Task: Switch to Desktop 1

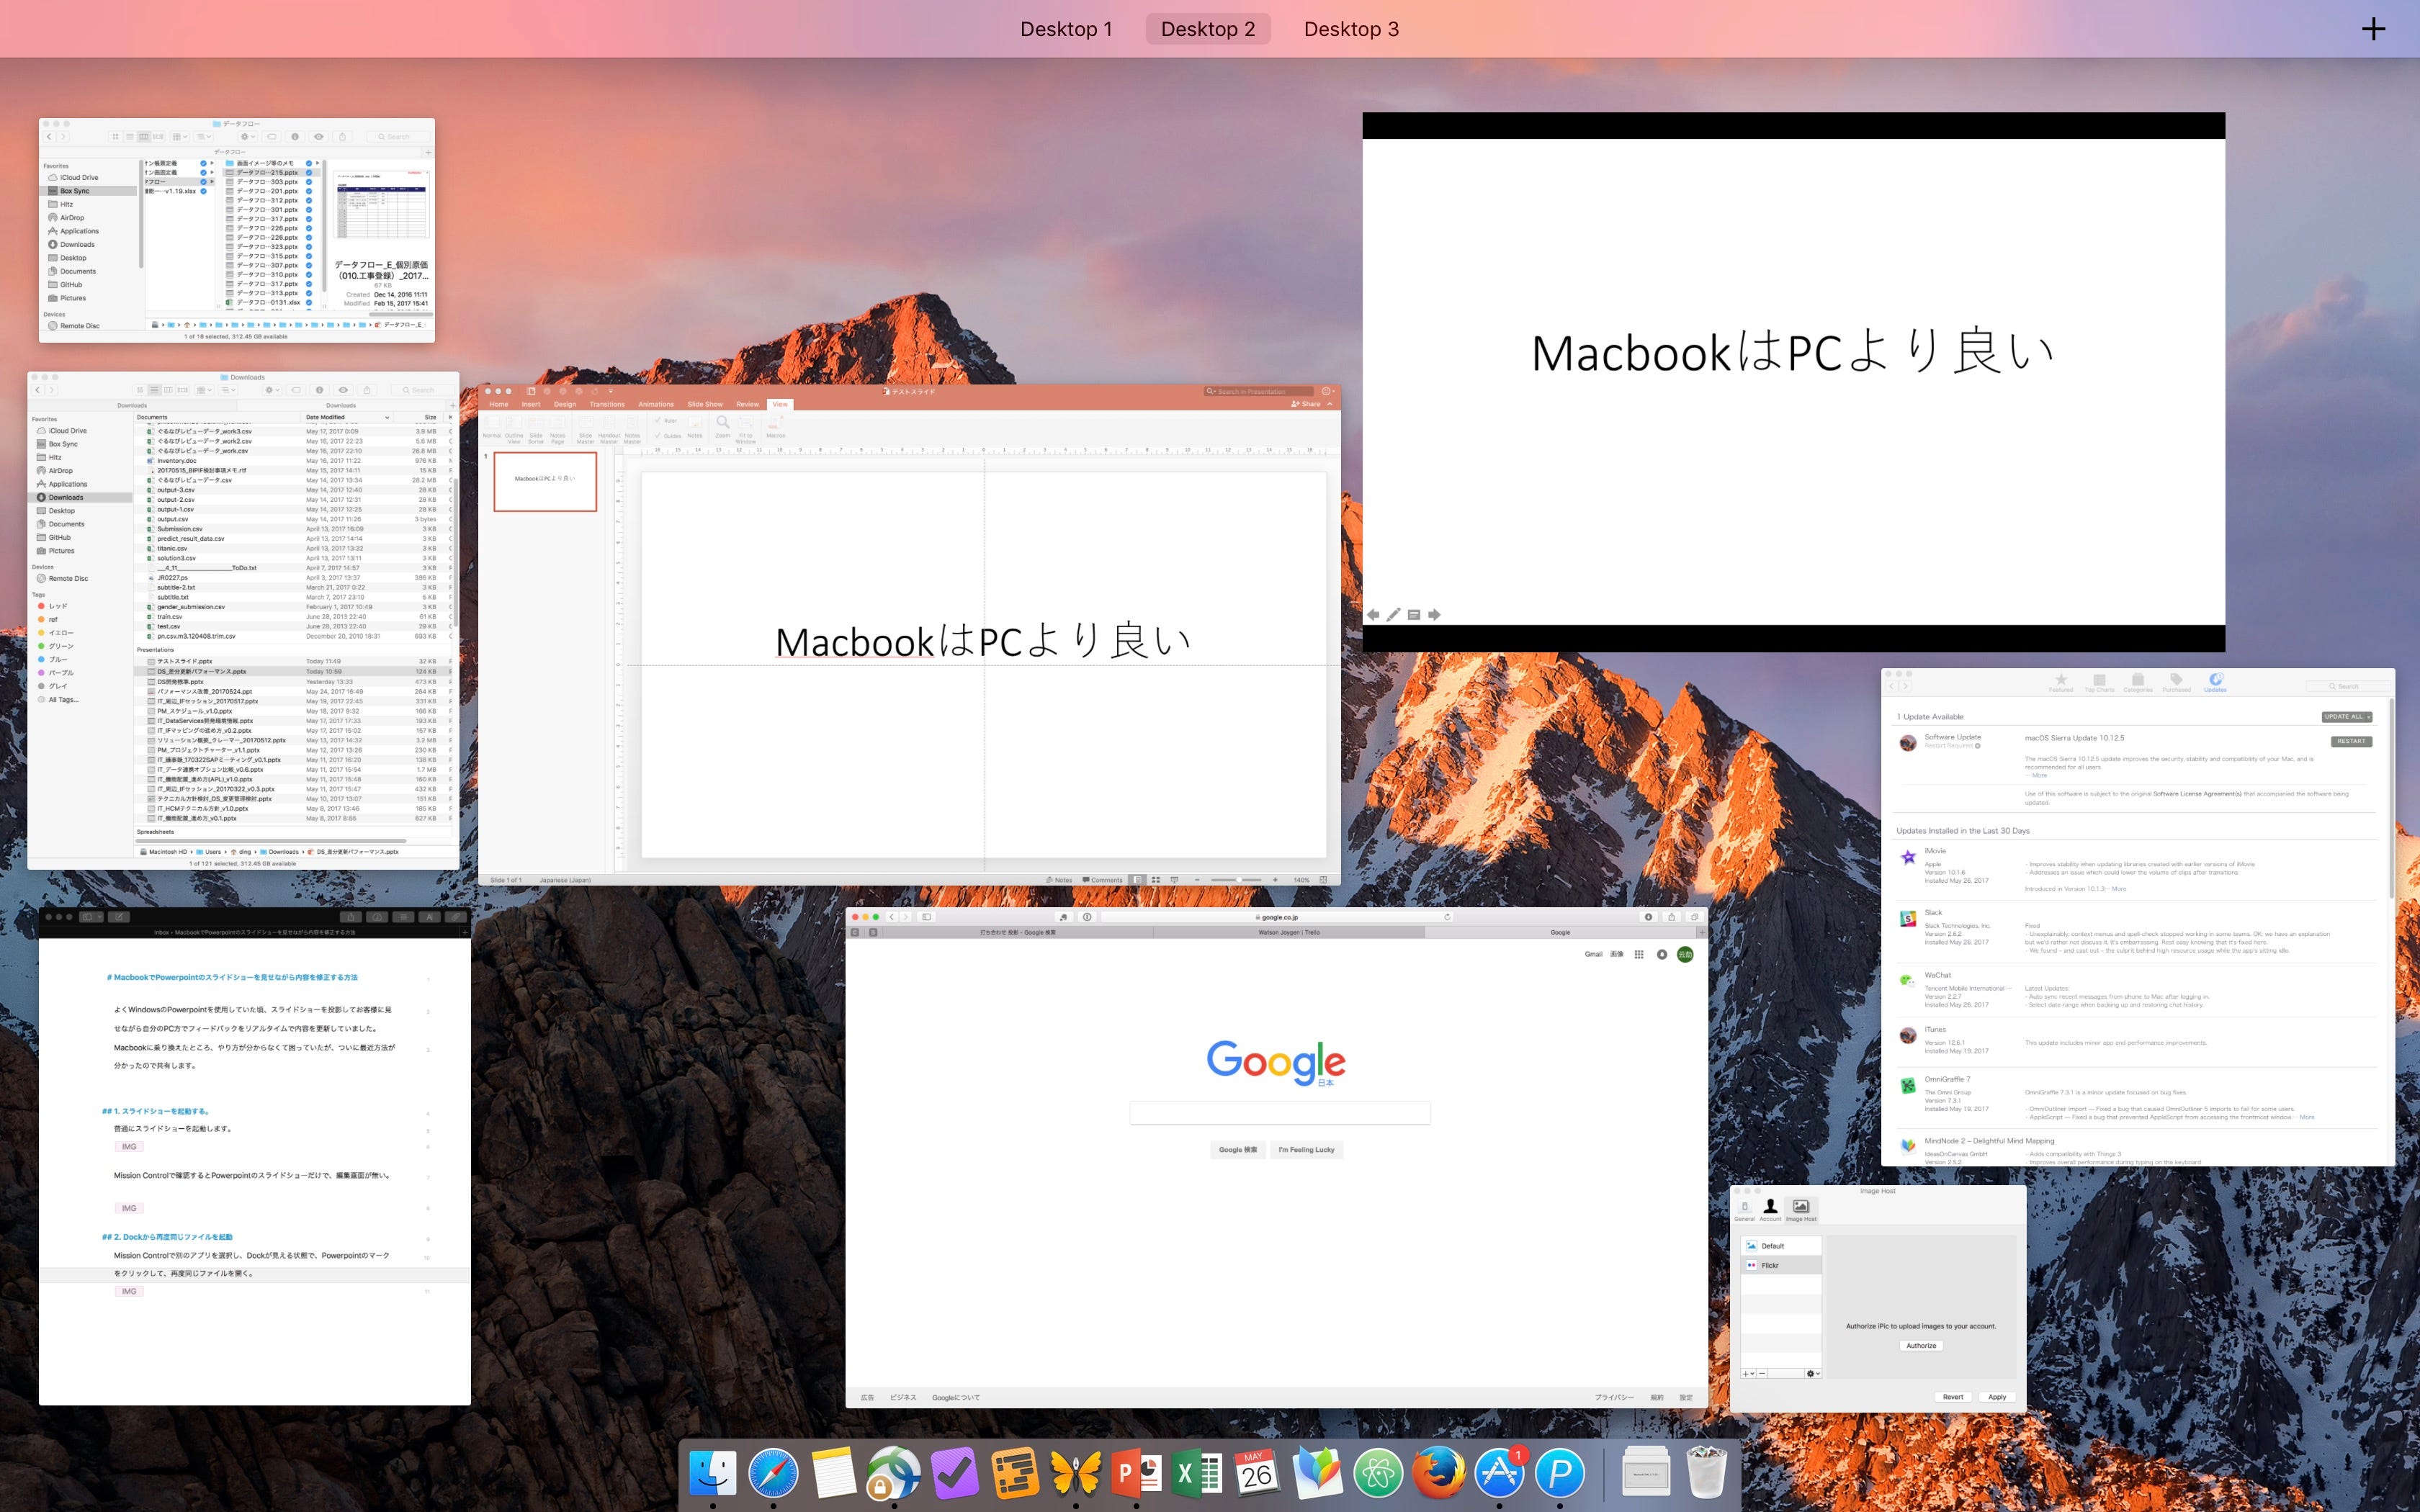Action: pyautogui.click(x=1066, y=29)
